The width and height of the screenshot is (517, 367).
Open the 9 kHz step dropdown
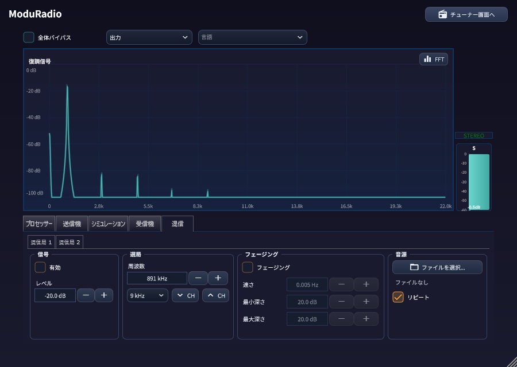[x=148, y=295]
